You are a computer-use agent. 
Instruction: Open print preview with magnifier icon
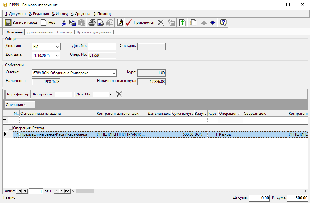[100, 23]
